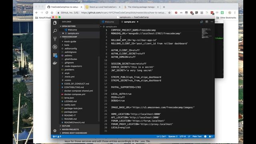This screenshot has width=256, height=144.
Task: Change the encoding via UTF-8
Action: click(x=182, y=136)
